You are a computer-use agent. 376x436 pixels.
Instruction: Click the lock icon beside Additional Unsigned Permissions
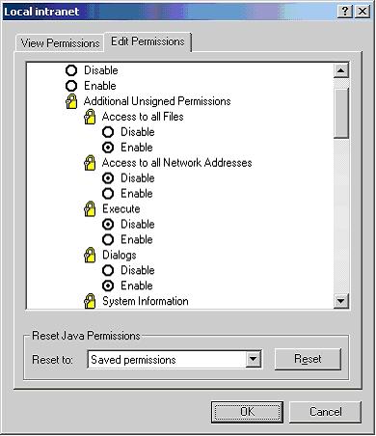coord(71,101)
